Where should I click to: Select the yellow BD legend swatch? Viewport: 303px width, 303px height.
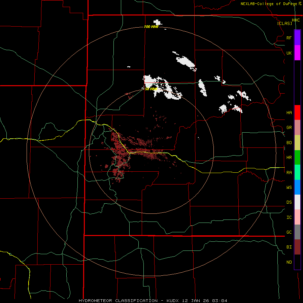[297, 143]
